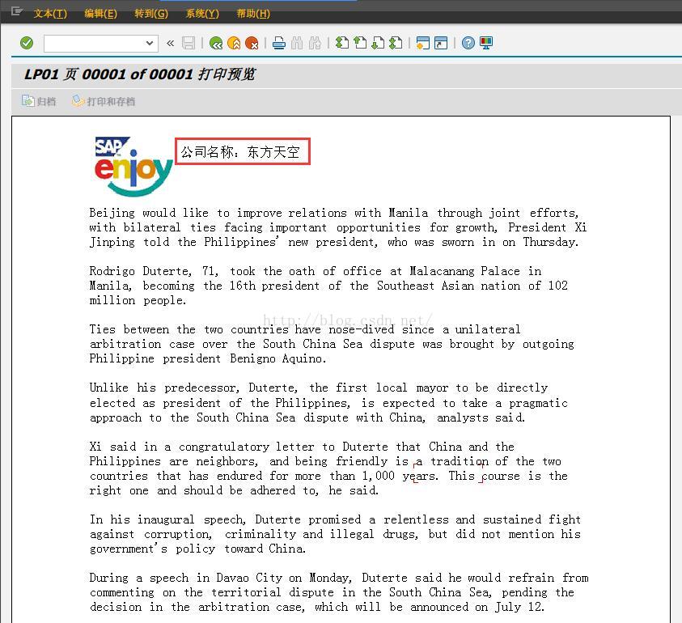Click the SAP enjoy logo image

click(133, 167)
